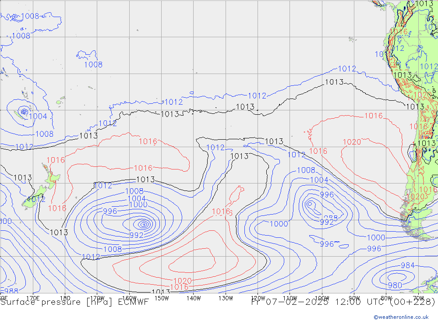This screenshot has width=438, height=321.
Task: Click the 150W longitude label
Action: 162,298
